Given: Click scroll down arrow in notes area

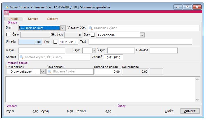Looking at the screenshot, I should (x=197, y=99).
